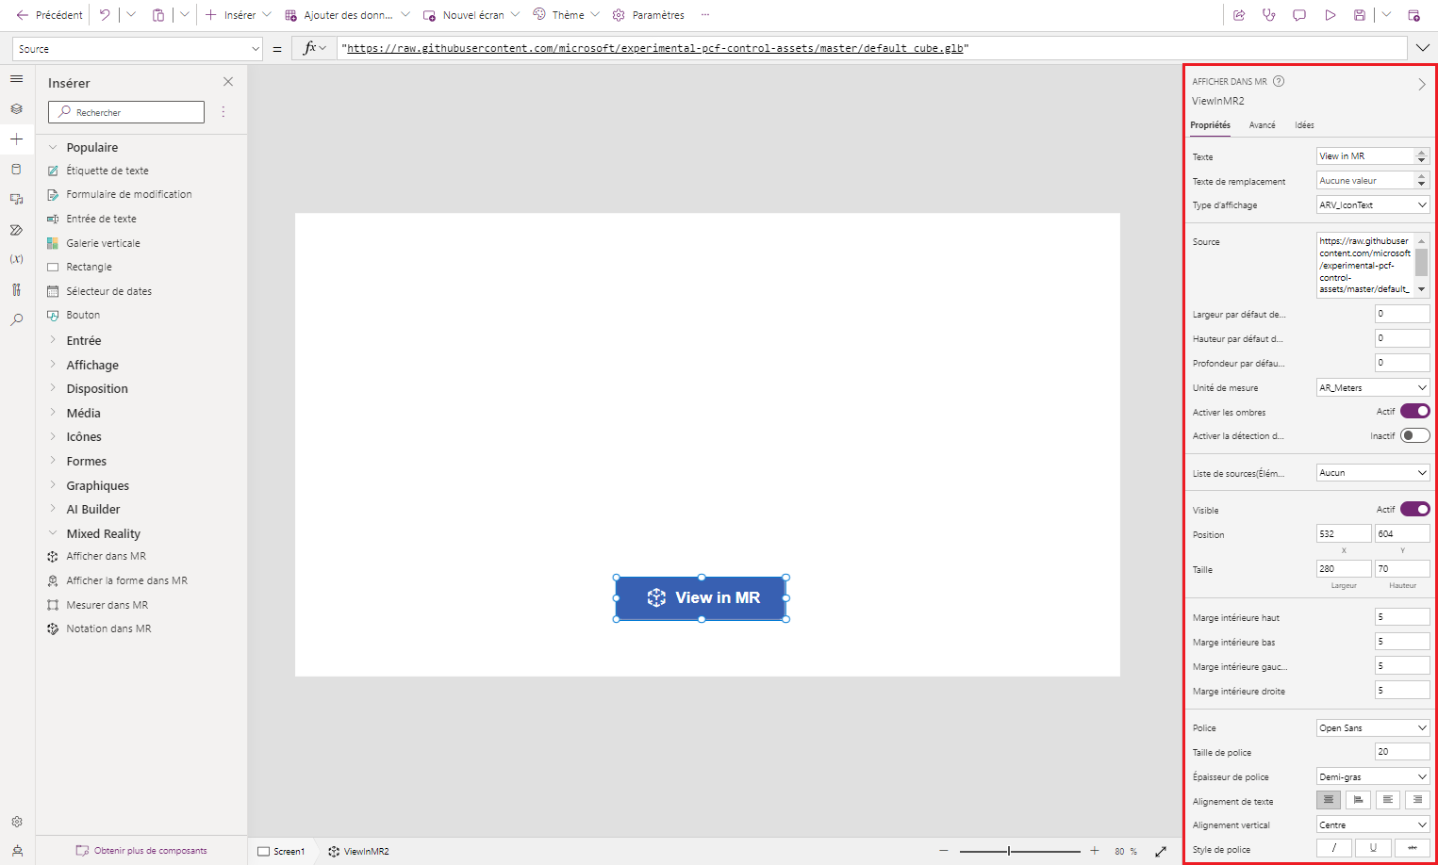The image size is (1438, 865).
Task: Select the View in MR button on canvas
Action: (701, 597)
